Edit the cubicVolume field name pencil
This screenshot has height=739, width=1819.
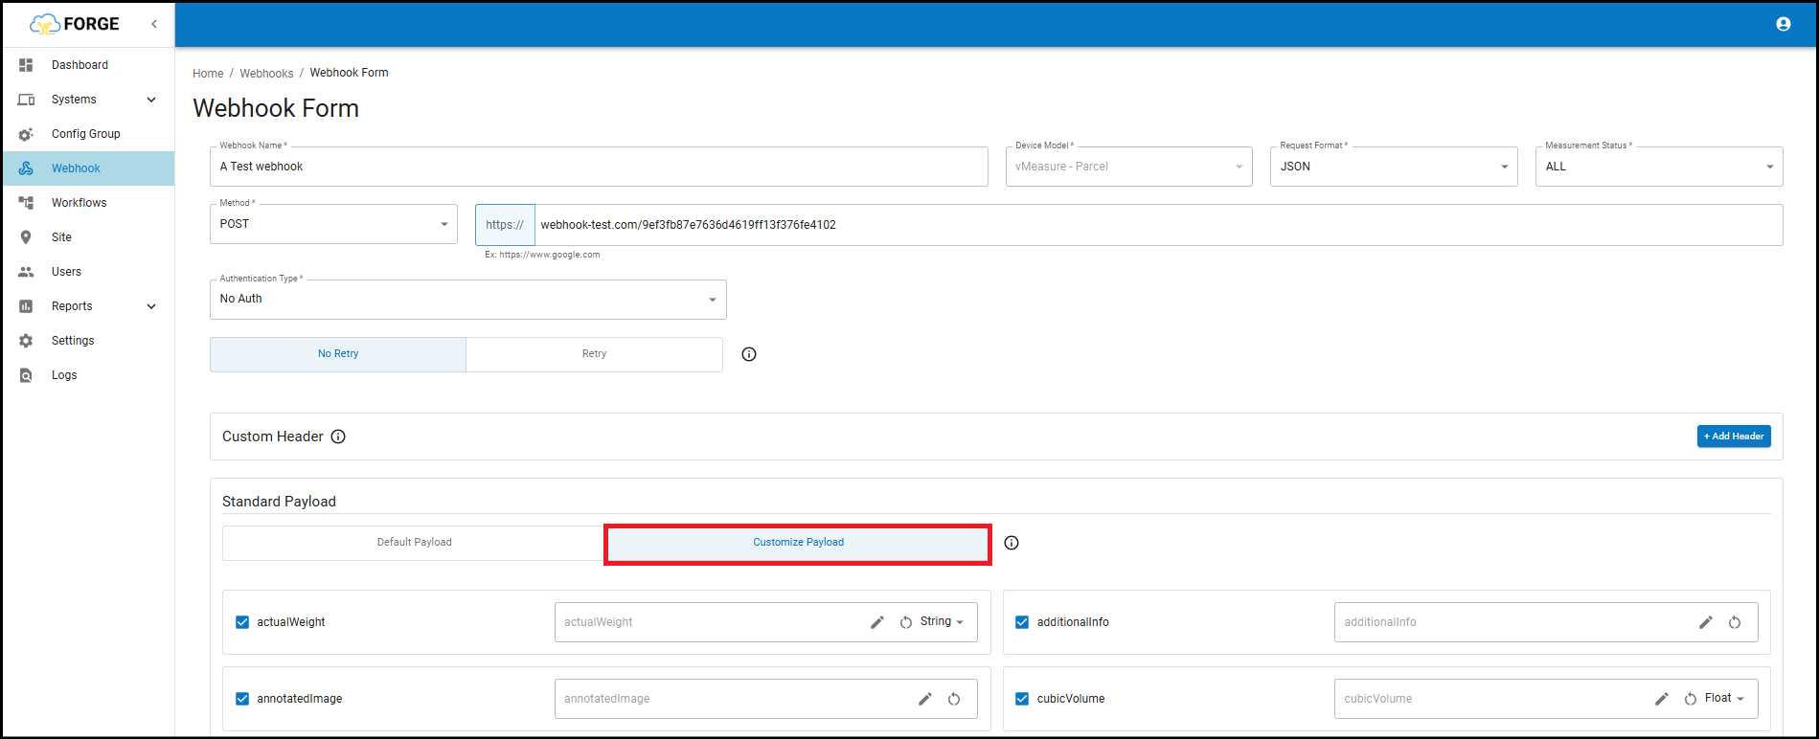(x=1662, y=699)
